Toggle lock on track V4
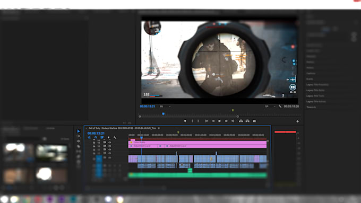Image resolution: width=361 pixels, height=203 pixels. (94, 146)
